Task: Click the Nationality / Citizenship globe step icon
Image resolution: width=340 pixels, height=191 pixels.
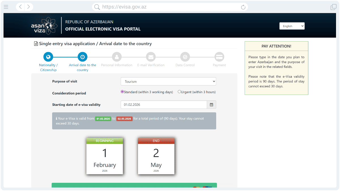Action: [x=48, y=57]
